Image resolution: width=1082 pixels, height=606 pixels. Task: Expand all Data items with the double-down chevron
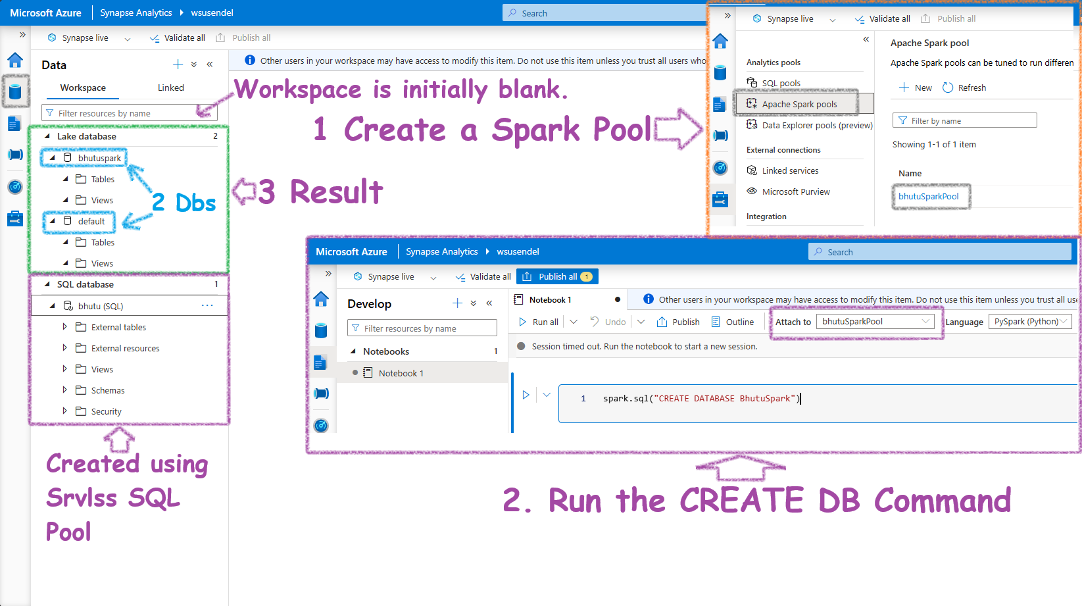(x=194, y=64)
